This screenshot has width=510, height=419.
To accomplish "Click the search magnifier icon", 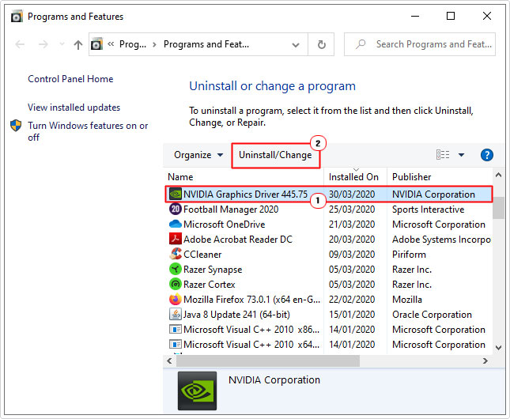I will [361, 44].
